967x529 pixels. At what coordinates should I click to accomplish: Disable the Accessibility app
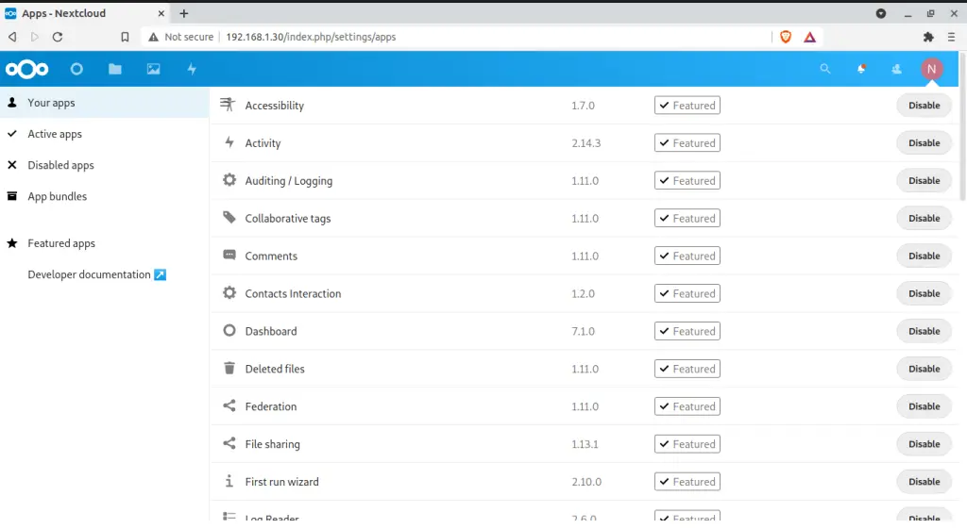[924, 106]
